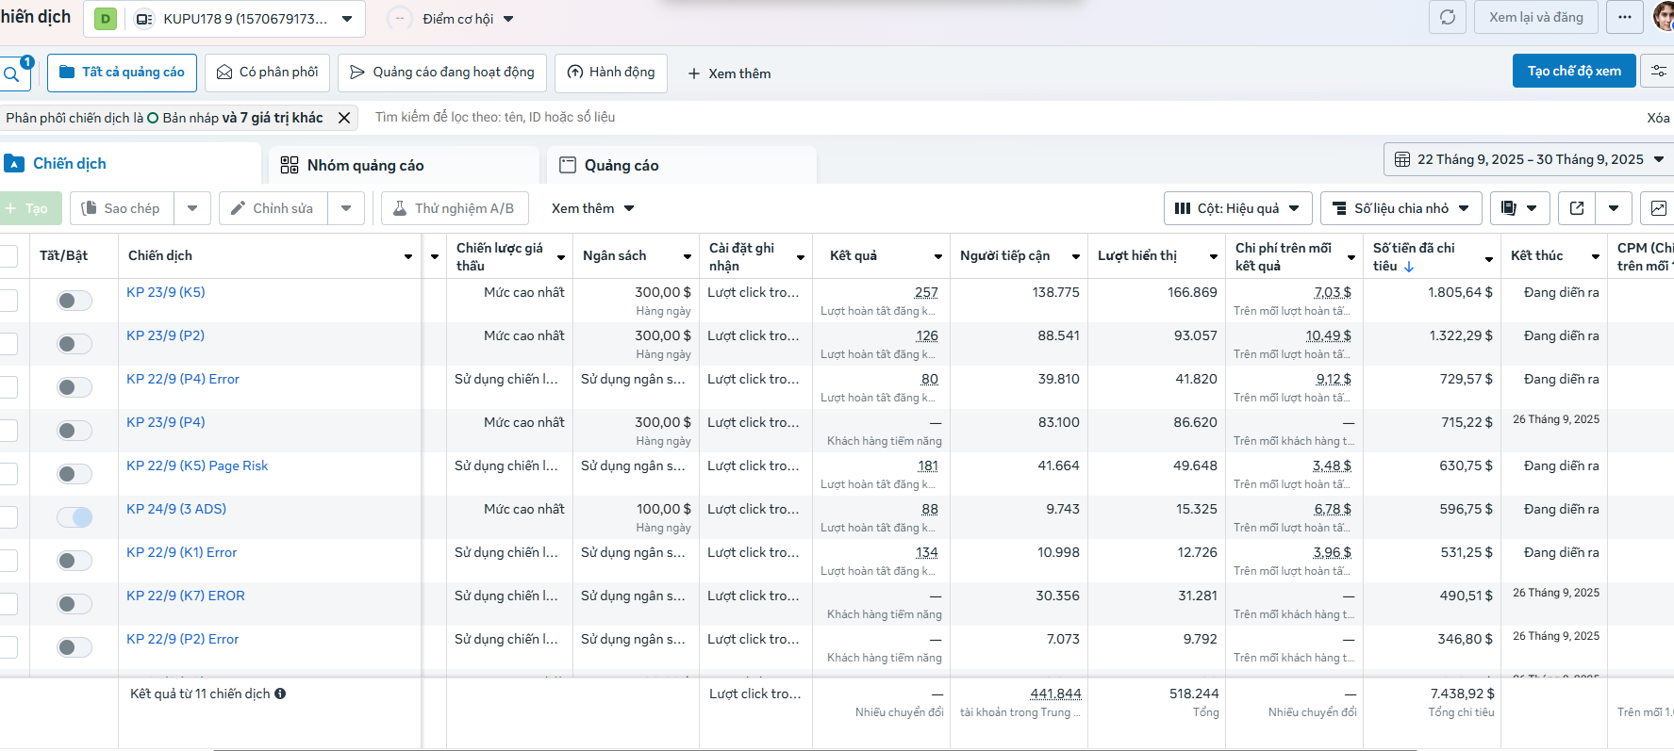
Task: Click the info icon beside Kết quả từ 11 chiến dịch
Action: pyautogui.click(x=280, y=694)
